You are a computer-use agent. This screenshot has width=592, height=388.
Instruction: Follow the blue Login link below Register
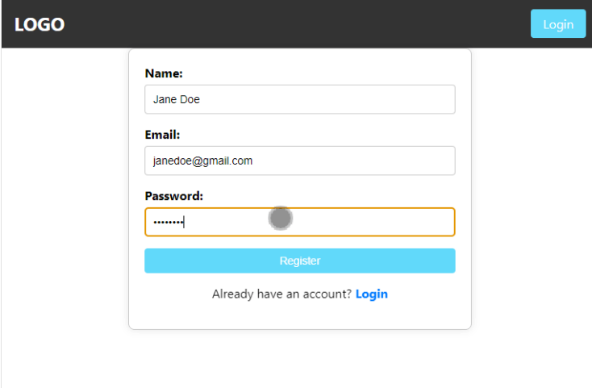point(372,294)
